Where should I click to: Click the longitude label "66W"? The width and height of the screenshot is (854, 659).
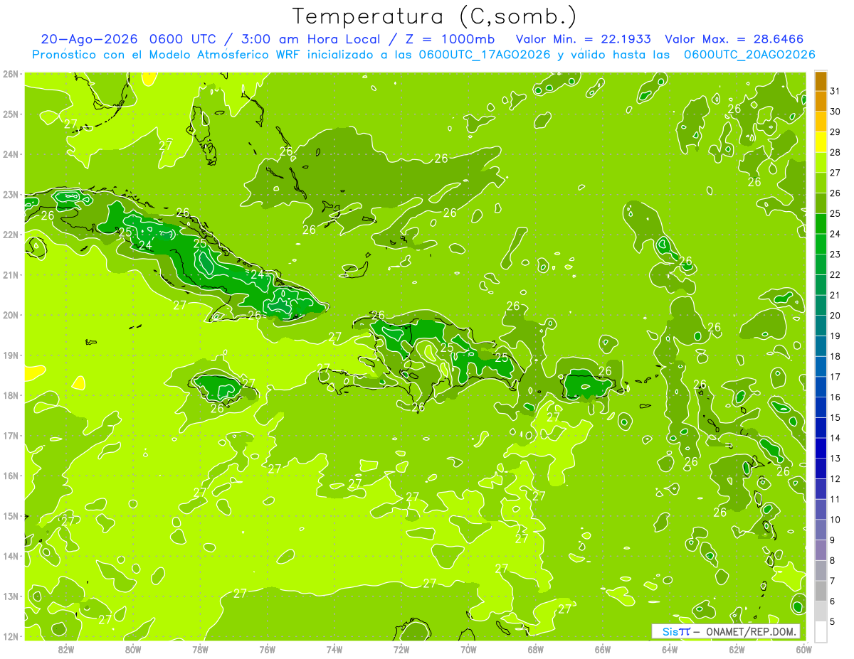click(603, 649)
